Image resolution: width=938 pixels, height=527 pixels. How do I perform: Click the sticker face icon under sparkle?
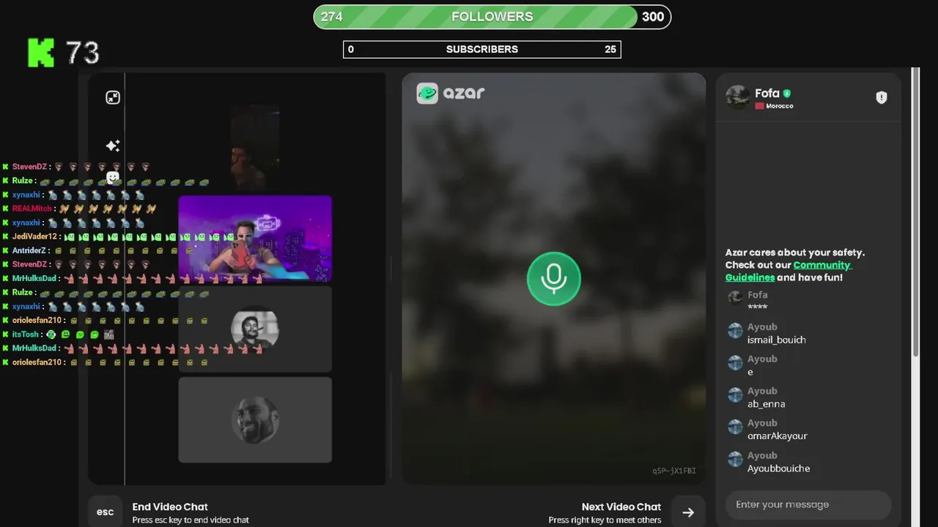pyautogui.click(x=113, y=177)
